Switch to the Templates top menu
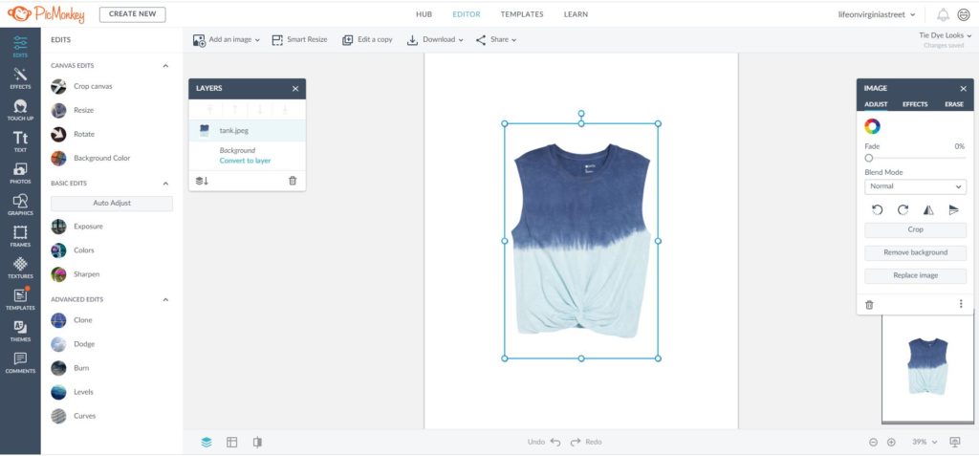 coord(522,14)
